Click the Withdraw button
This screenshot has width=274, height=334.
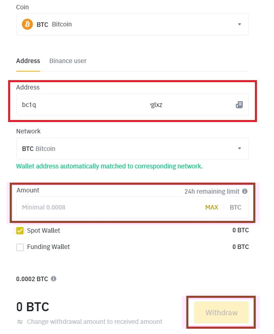click(x=221, y=312)
